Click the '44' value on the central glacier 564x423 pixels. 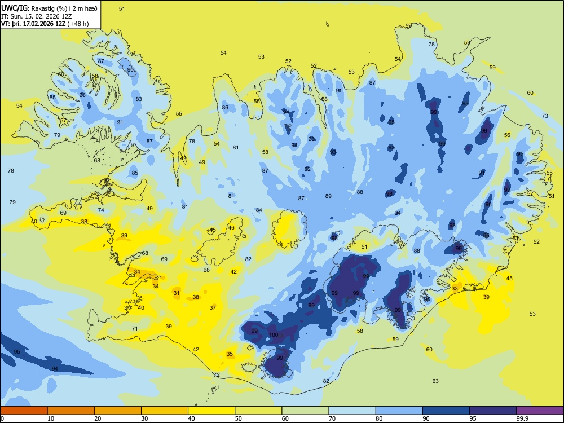(x=280, y=245)
